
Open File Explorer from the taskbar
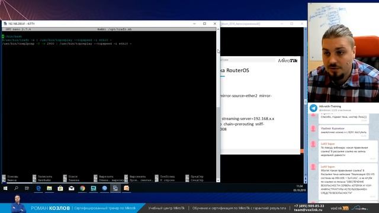point(49,188)
